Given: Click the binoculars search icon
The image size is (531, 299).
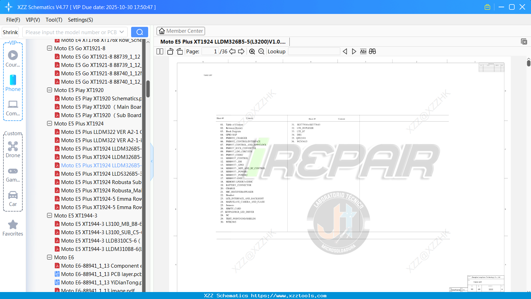Looking at the screenshot, I should pyautogui.click(x=372, y=52).
